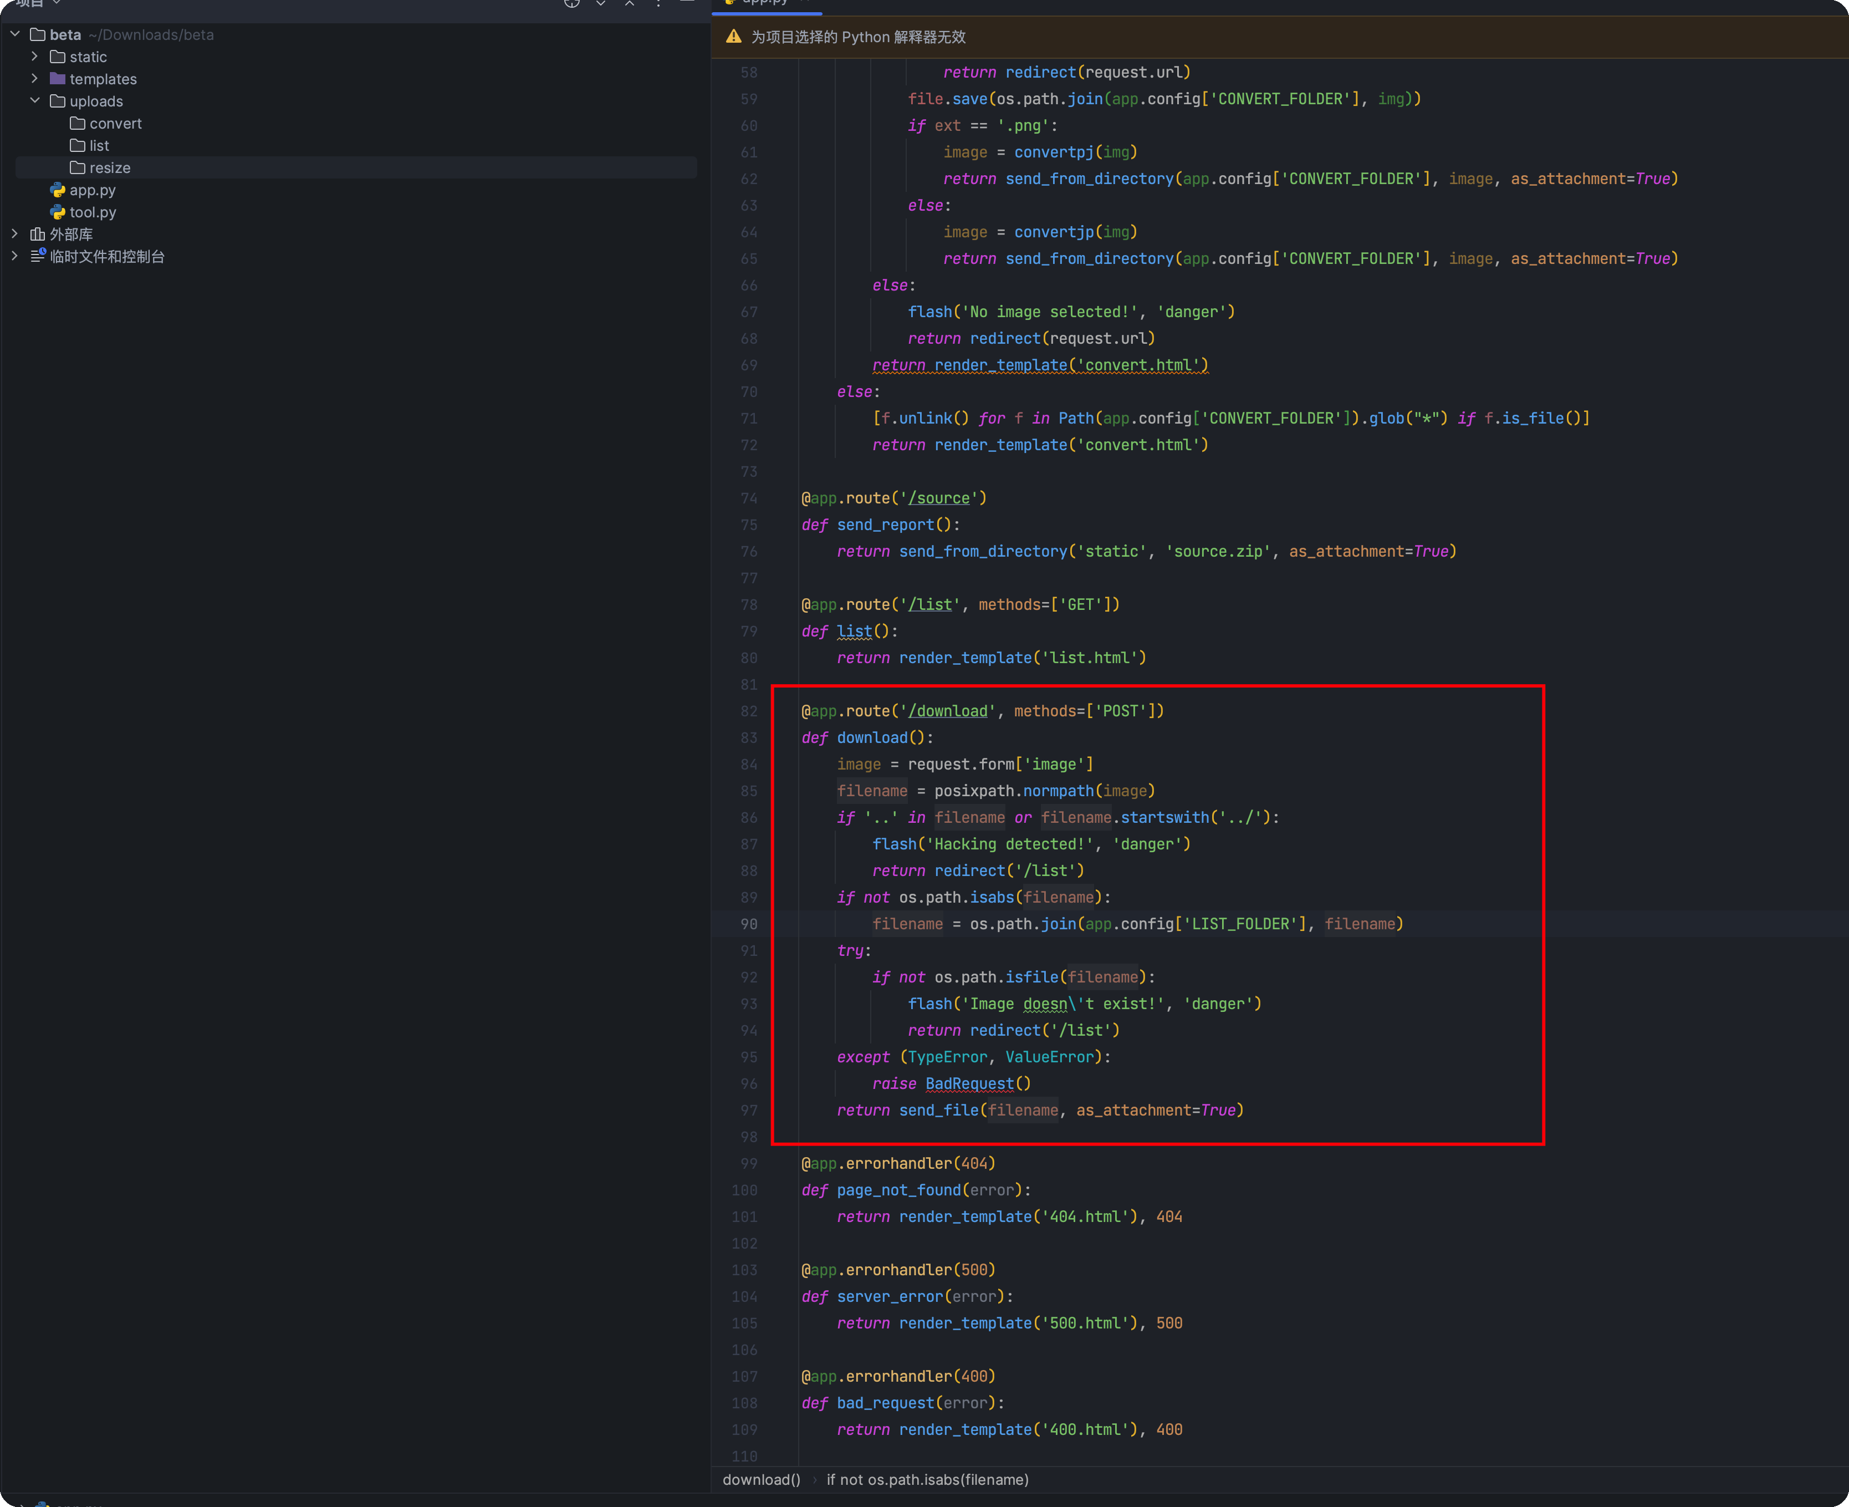Expand the templates folder chevron
Screen dimensions: 1849x1507
[35, 79]
